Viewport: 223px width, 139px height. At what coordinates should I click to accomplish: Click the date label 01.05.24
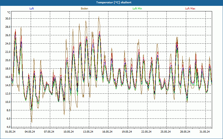click(10, 132)
